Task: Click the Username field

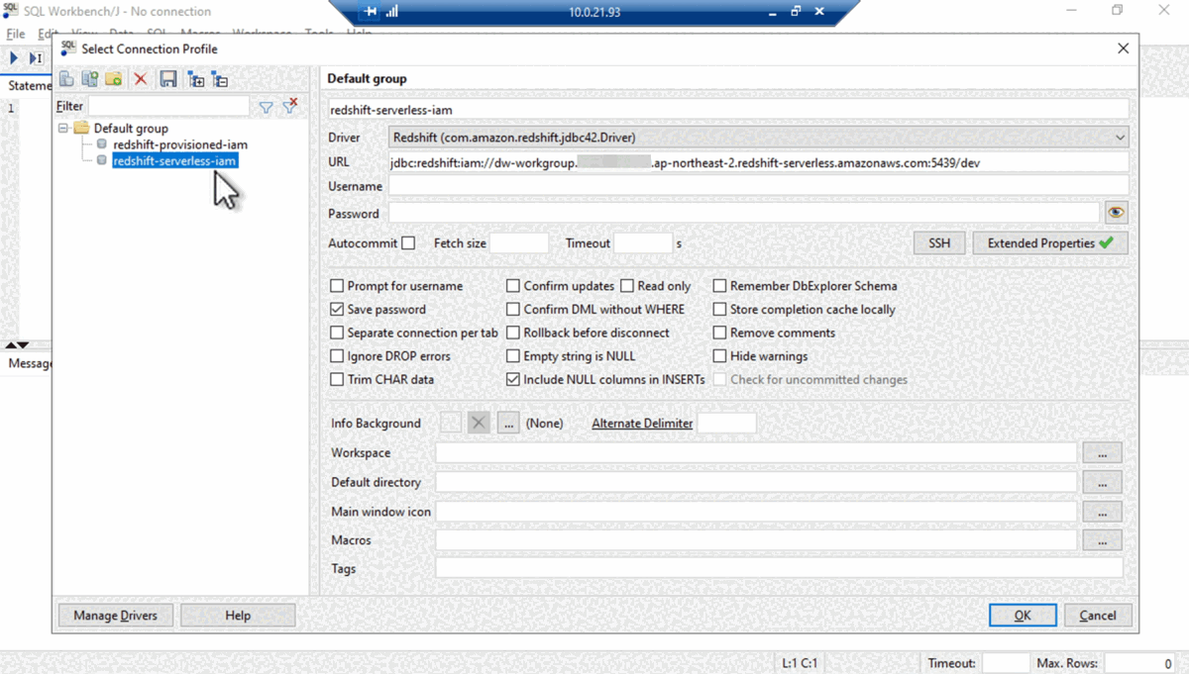Action: point(759,186)
